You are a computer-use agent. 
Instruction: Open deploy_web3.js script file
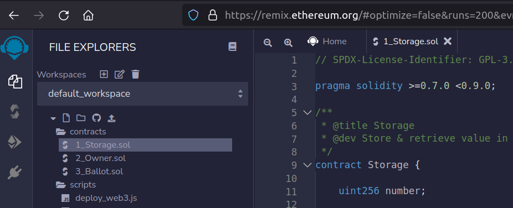click(x=106, y=198)
